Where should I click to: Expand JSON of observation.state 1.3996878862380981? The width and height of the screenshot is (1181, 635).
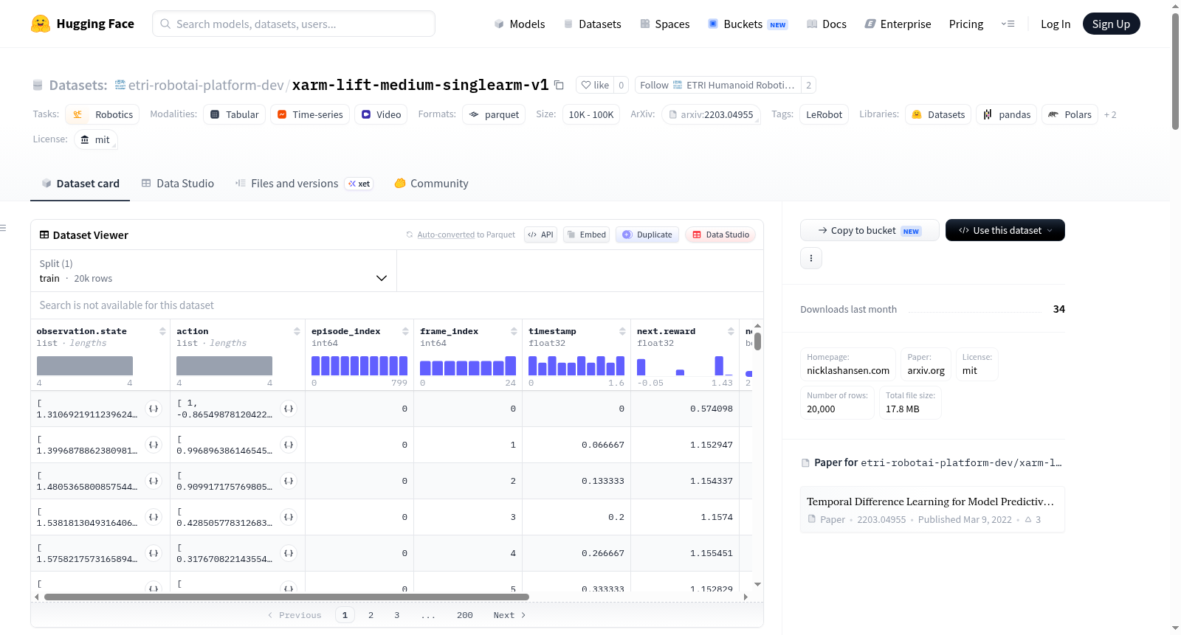[x=154, y=445]
